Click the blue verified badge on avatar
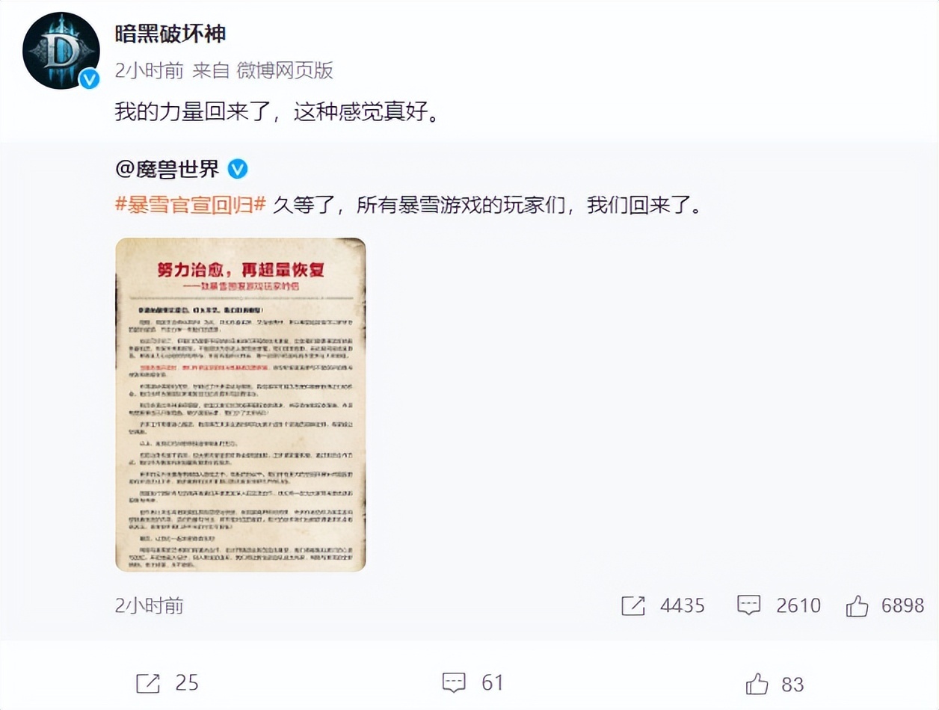Screen dimensions: 939x710 [x=89, y=78]
